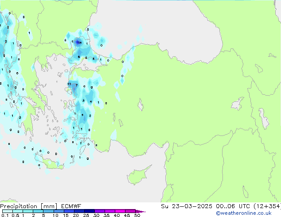The height and width of the screenshot is (217, 281).
Task: Click the 0.1–0.5 mm legend color swatch
Action: coord(8,211)
